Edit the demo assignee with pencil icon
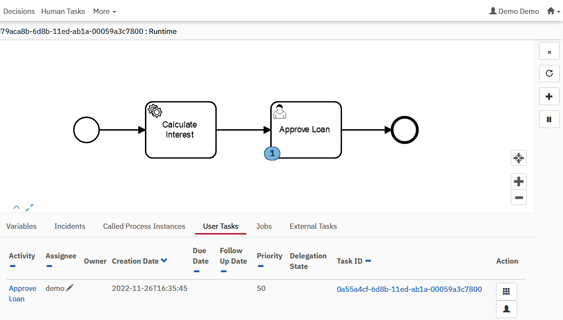563x320 pixels. coord(70,288)
